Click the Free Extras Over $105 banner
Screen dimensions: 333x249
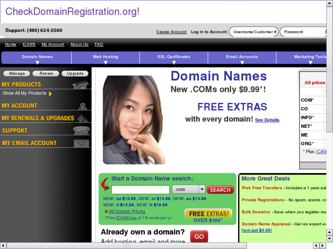[208, 216]
